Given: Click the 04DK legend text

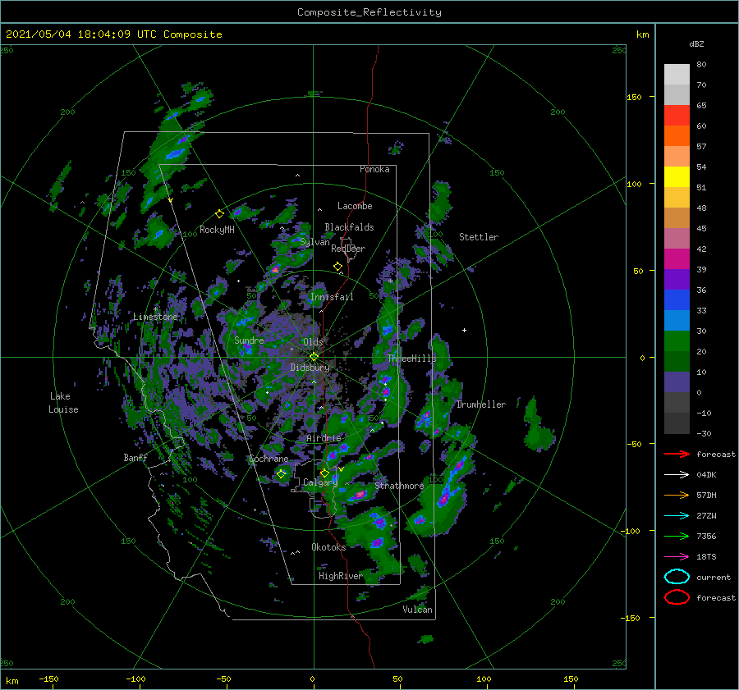Looking at the screenshot, I should tap(706, 474).
